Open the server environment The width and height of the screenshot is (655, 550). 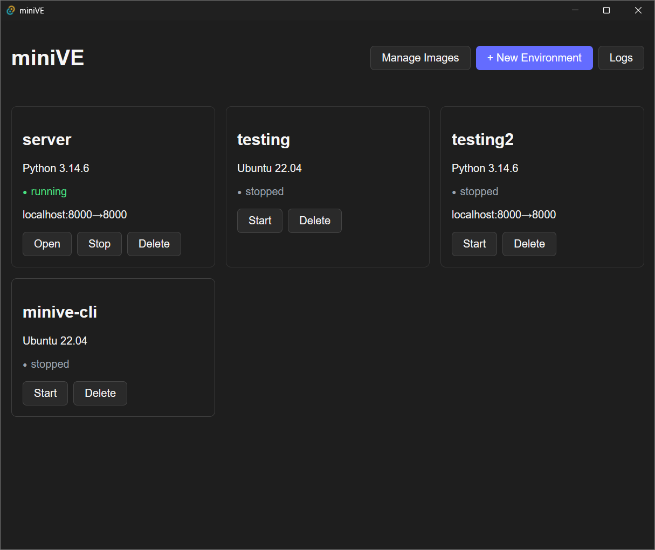tap(47, 244)
